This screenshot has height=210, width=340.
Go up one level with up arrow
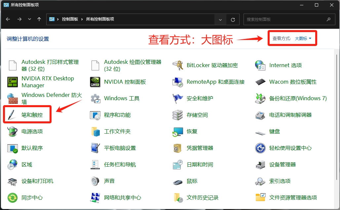click(39, 19)
